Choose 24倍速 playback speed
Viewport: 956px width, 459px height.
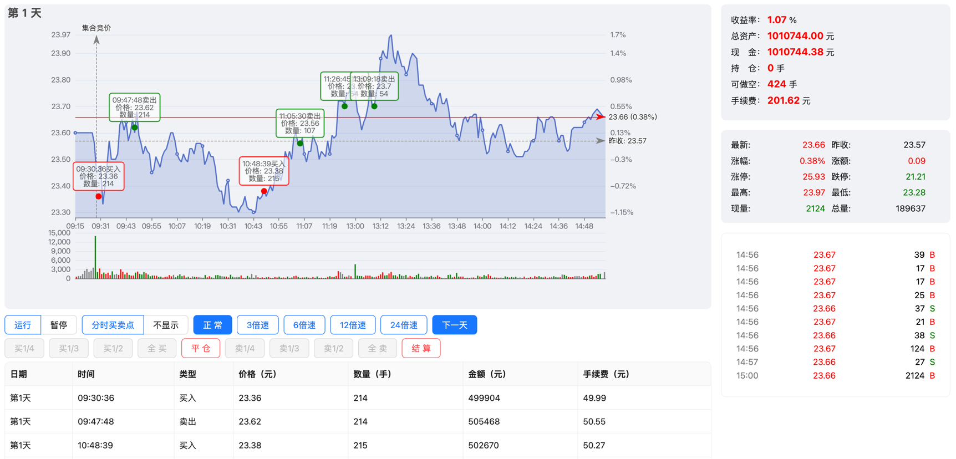(x=404, y=325)
